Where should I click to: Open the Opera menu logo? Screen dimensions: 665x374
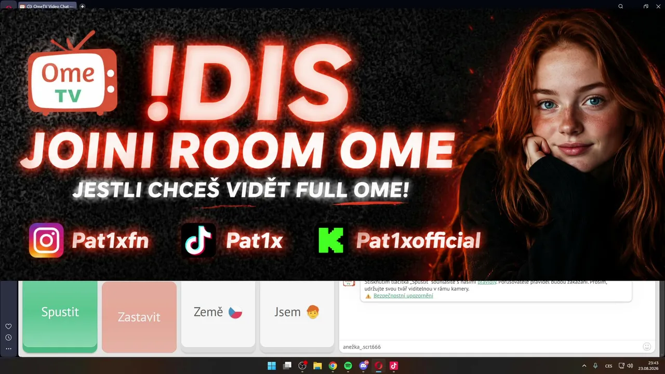9,7
